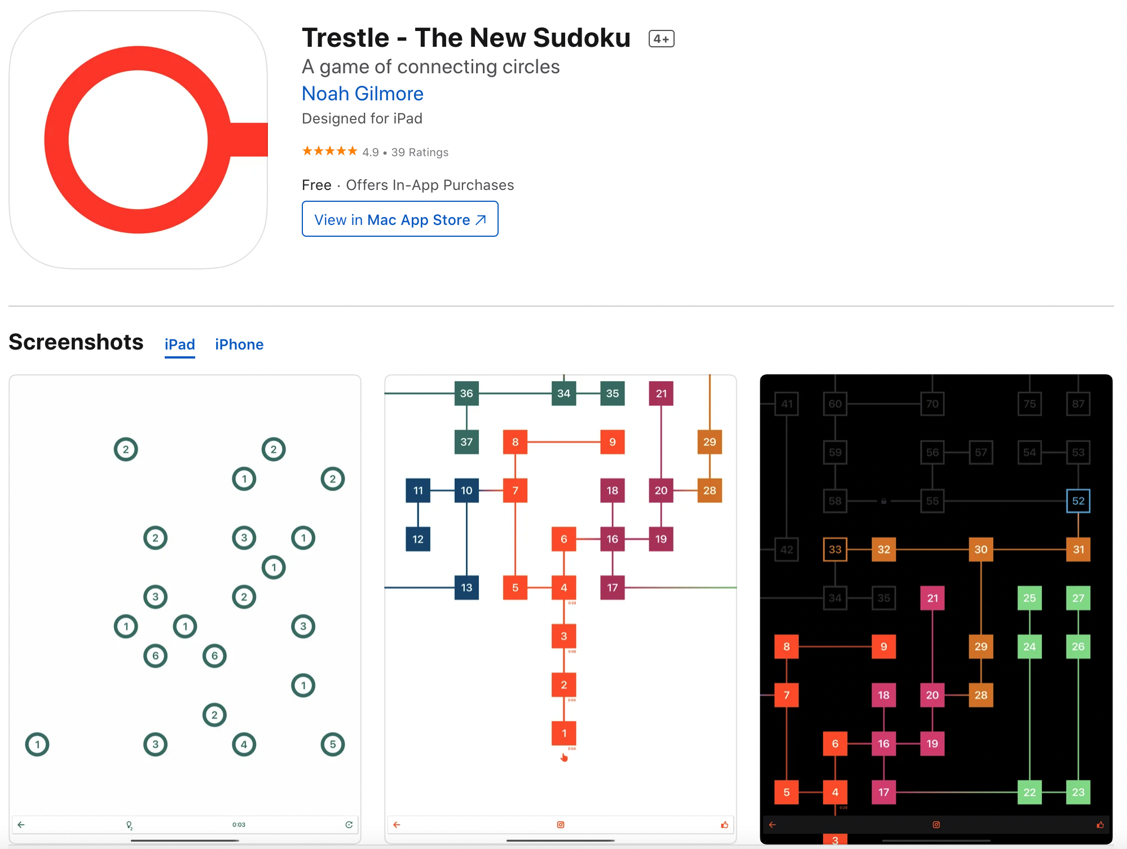Open Noah Gilmore developer page
This screenshot has height=849, width=1127.
click(x=362, y=94)
